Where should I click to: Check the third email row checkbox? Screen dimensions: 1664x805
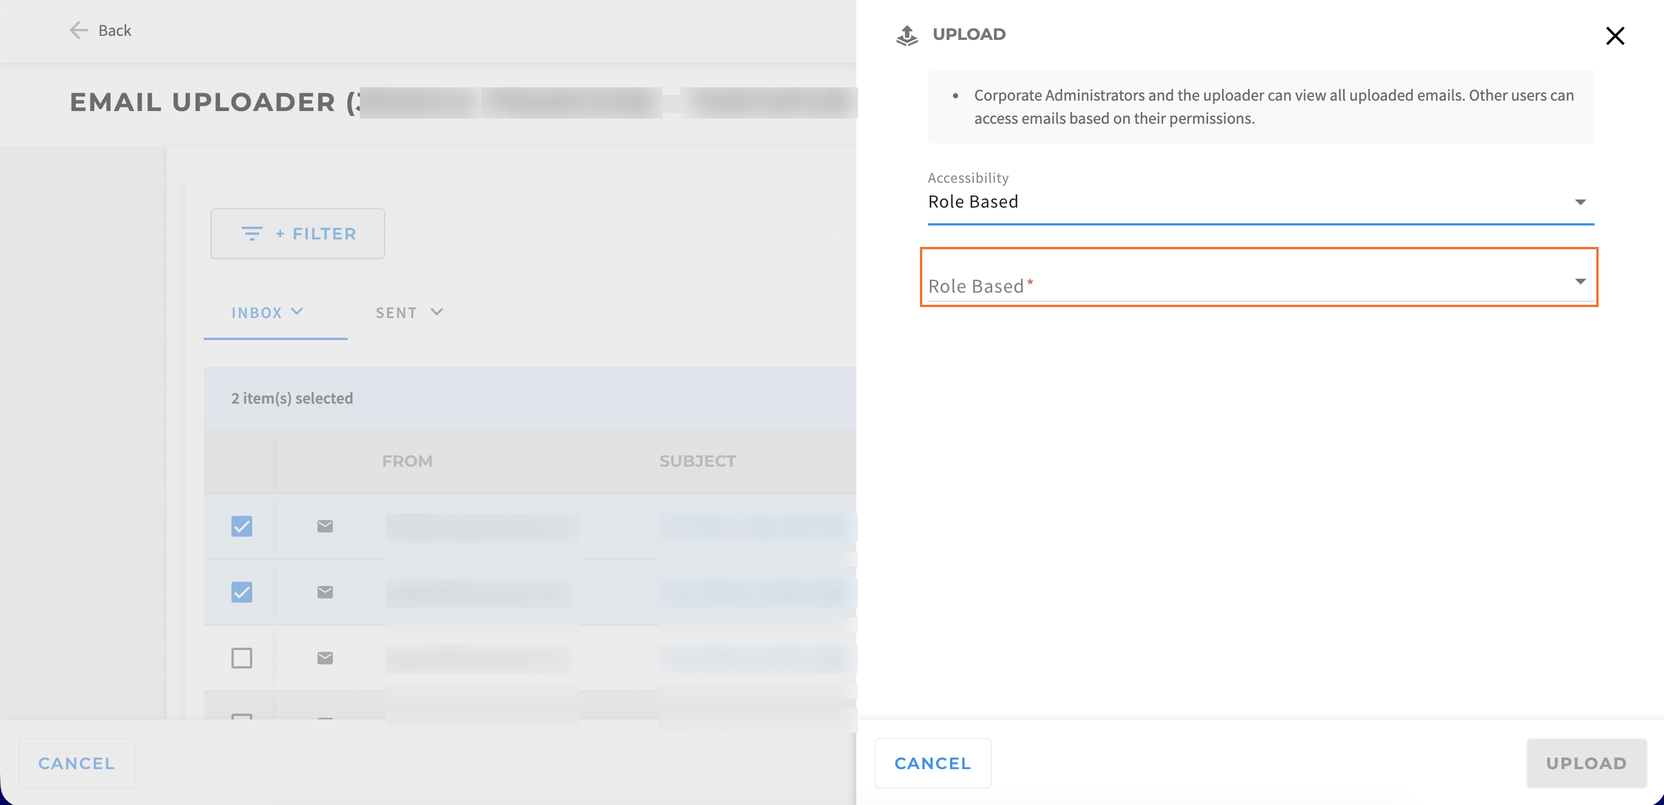241,658
